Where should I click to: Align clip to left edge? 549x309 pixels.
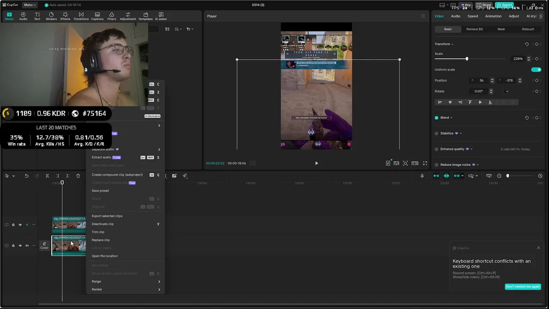440,102
